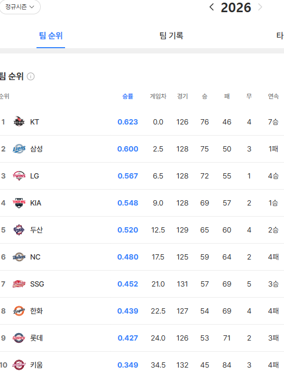Click the Samsung Lions team logo
284x375 pixels.
(x=19, y=149)
